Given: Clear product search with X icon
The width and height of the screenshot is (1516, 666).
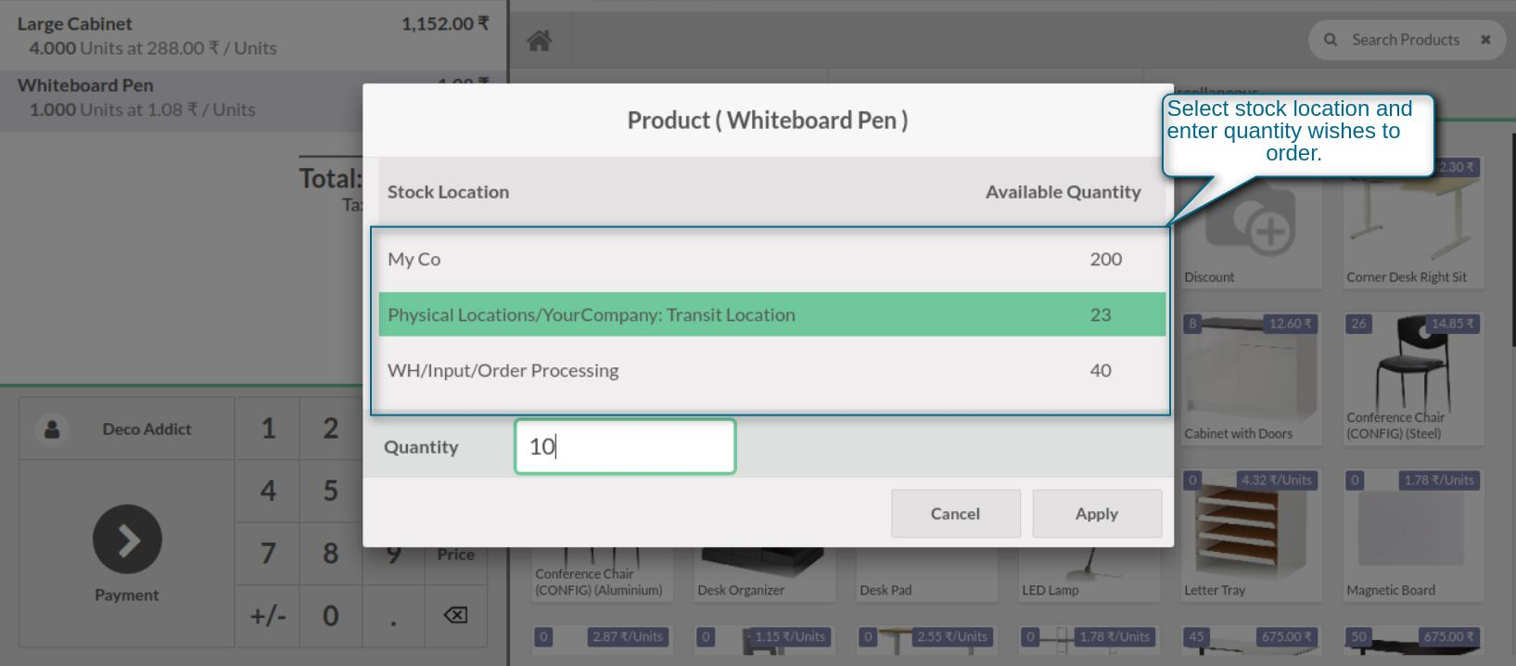Looking at the screenshot, I should (x=1485, y=40).
